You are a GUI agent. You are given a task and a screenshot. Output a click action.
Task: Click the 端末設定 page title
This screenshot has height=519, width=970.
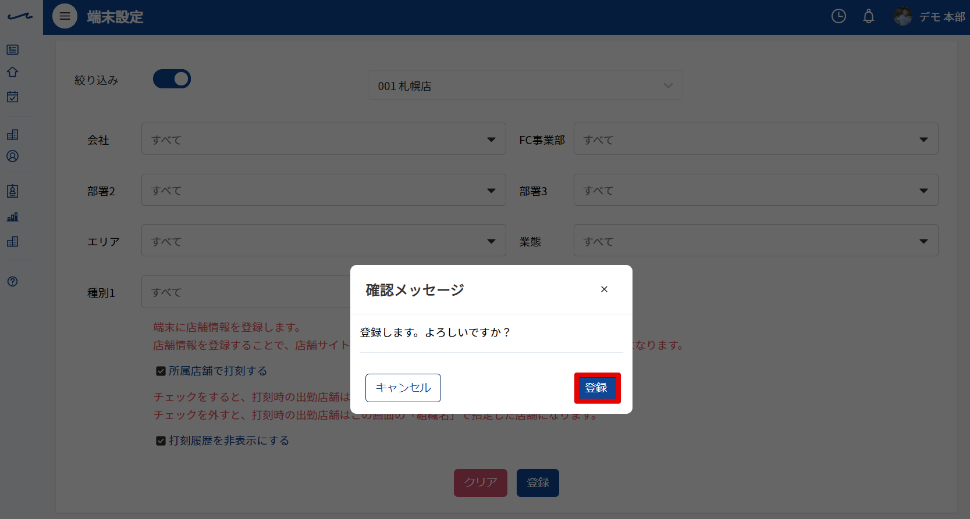[x=115, y=17]
